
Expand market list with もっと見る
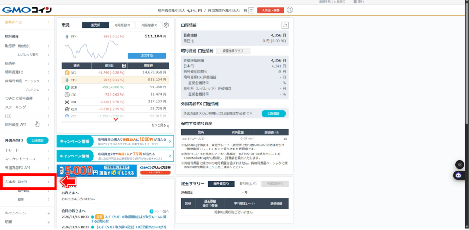(160, 125)
